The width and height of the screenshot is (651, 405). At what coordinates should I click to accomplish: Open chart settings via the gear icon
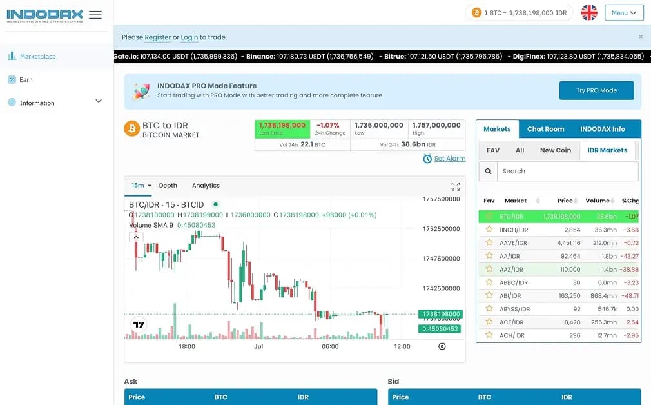[x=442, y=346]
